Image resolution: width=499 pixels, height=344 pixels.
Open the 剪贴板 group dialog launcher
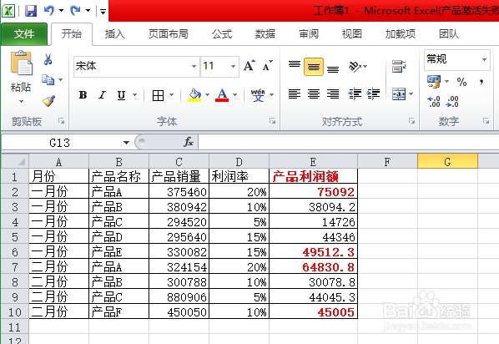[62, 121]
